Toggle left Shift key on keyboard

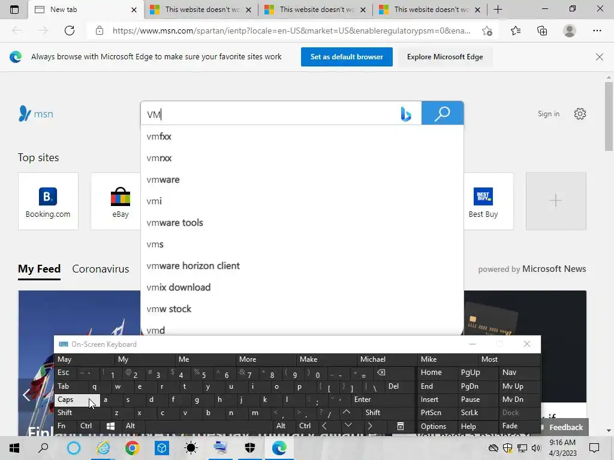pos(82,413)
